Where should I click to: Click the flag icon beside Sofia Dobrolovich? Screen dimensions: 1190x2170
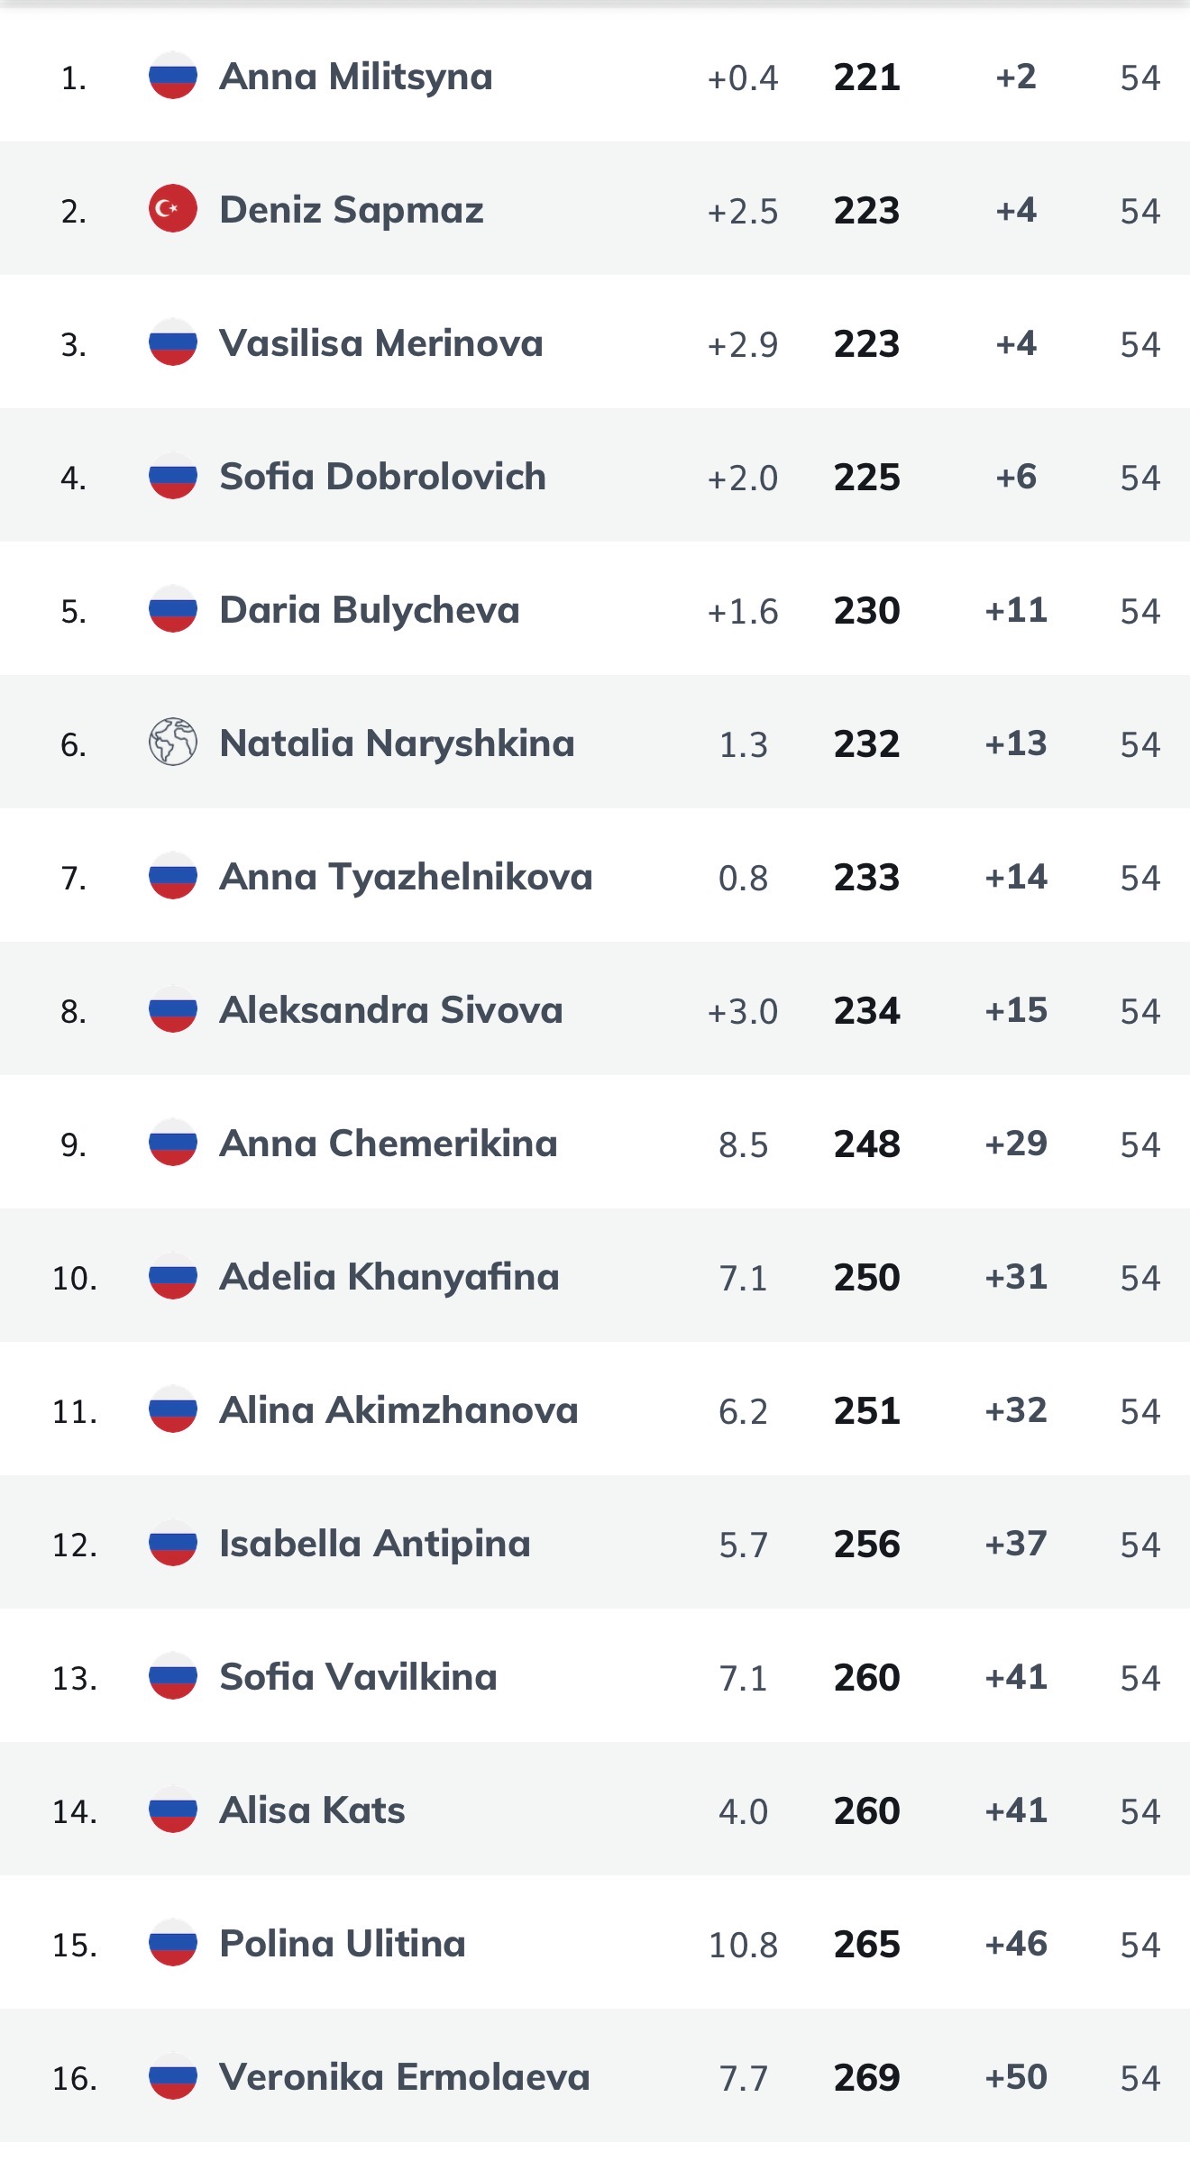(x=173, y=477)
